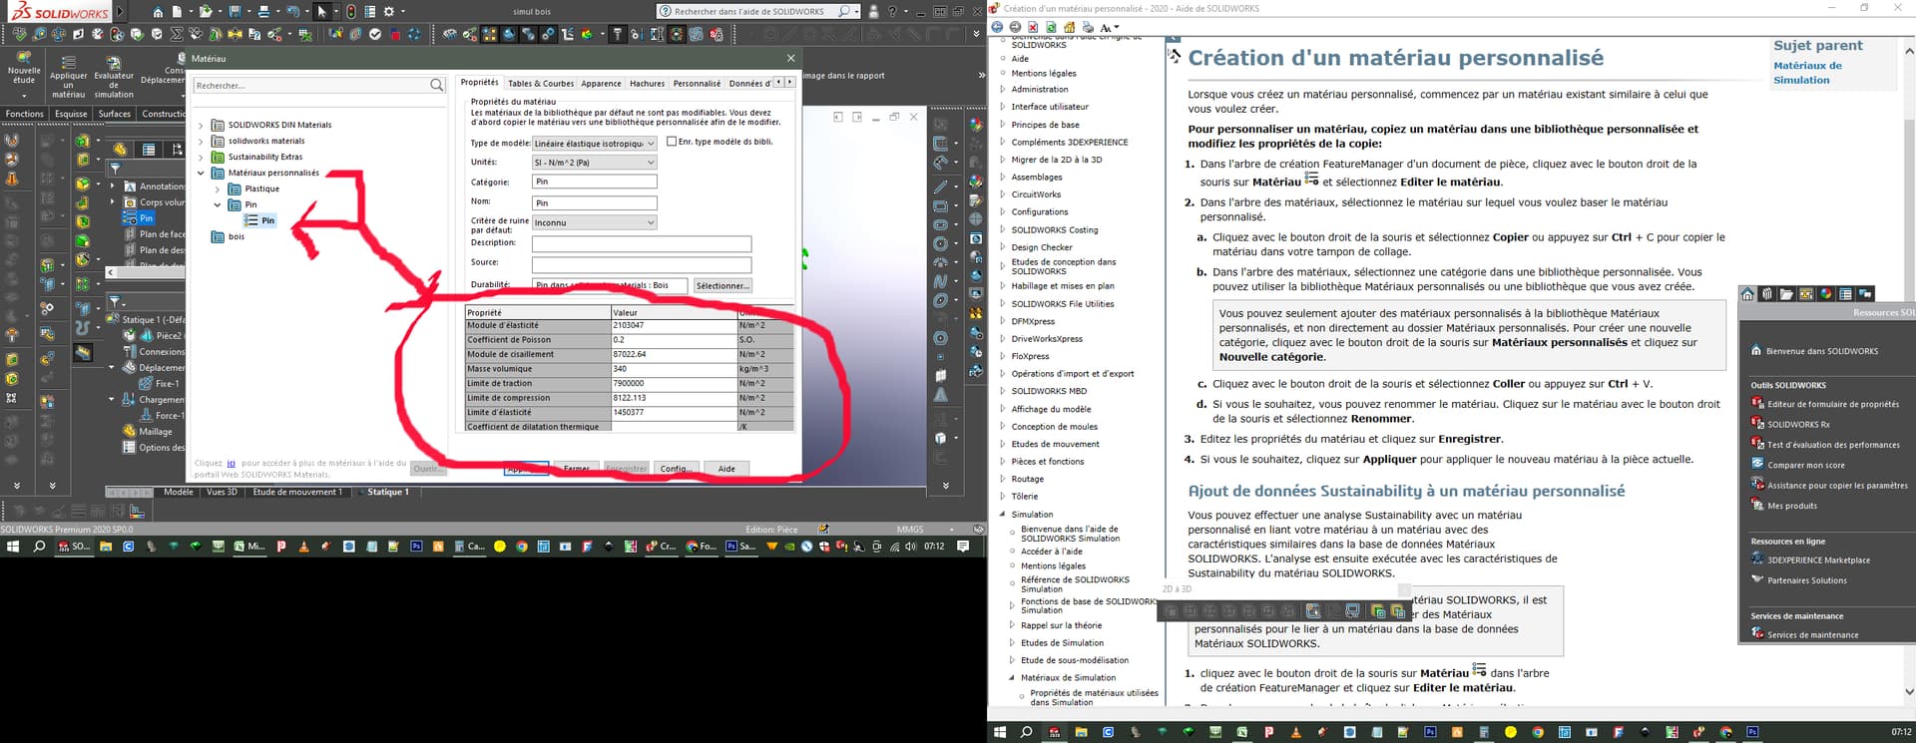Screen dimensions: 1916x743
Task: Switch to Tables & Courbes tab
Action: [541, 84]
